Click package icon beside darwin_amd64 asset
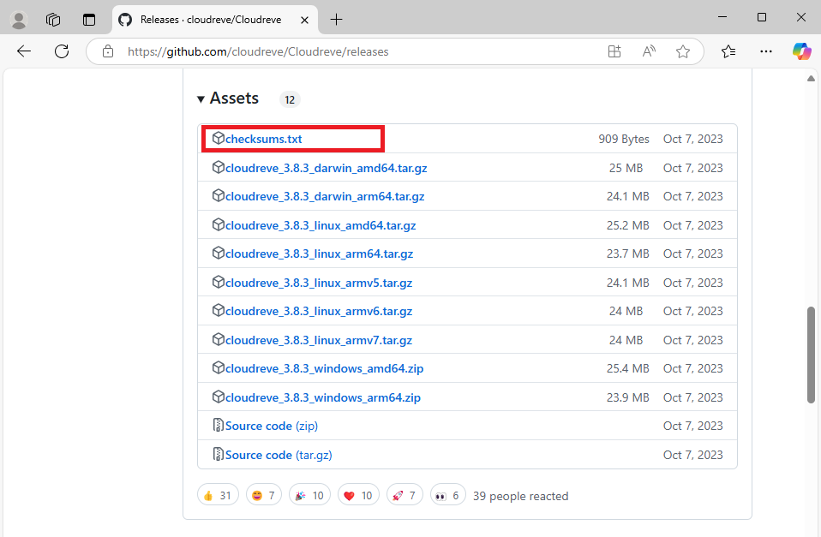The height and width of the screenshot is (537, 821). click(x=219, y=167)
